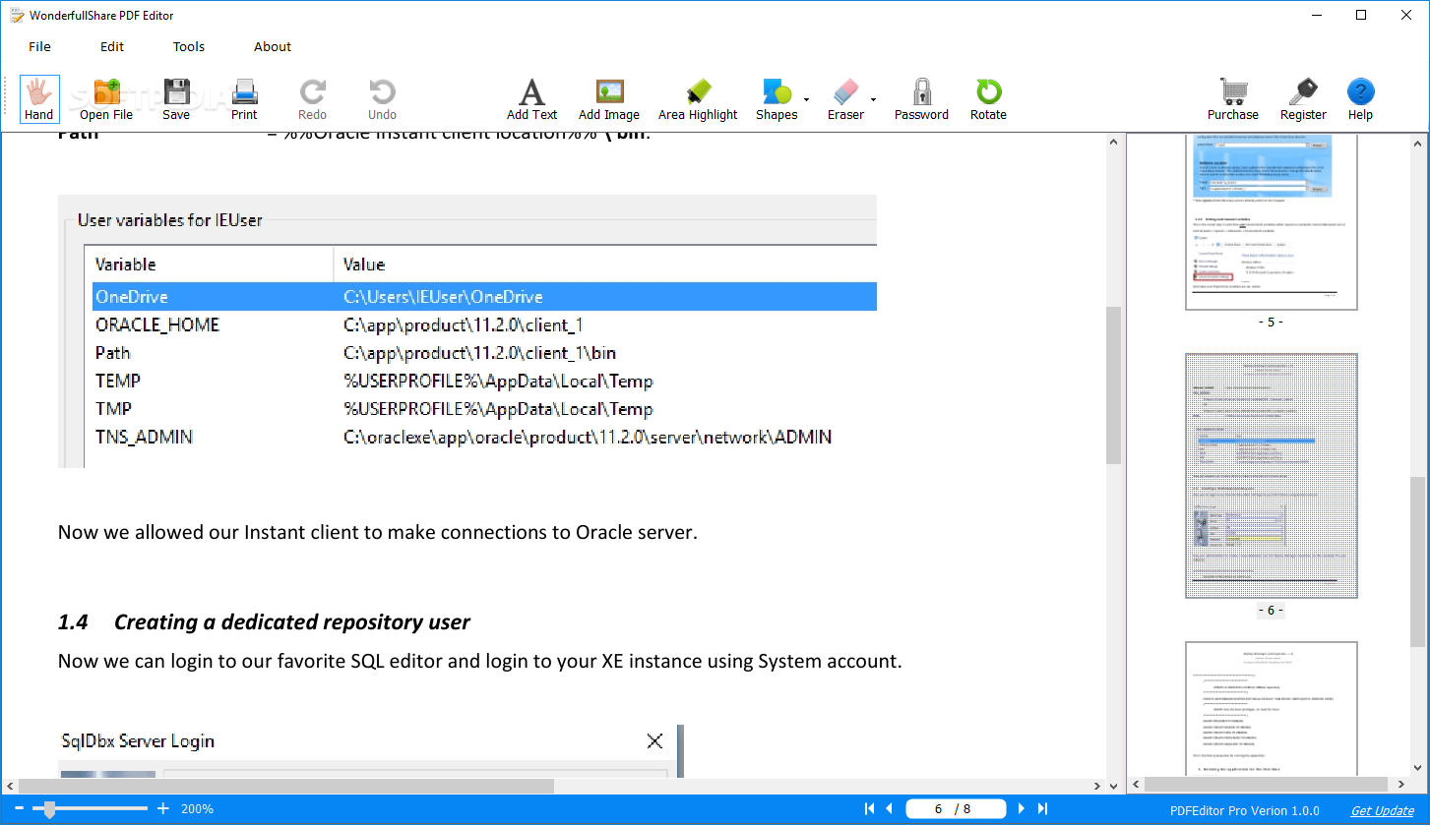This screenshot has width=1430, height=825.
Task: Click the Path variable value text
Action: pos(480,353)
